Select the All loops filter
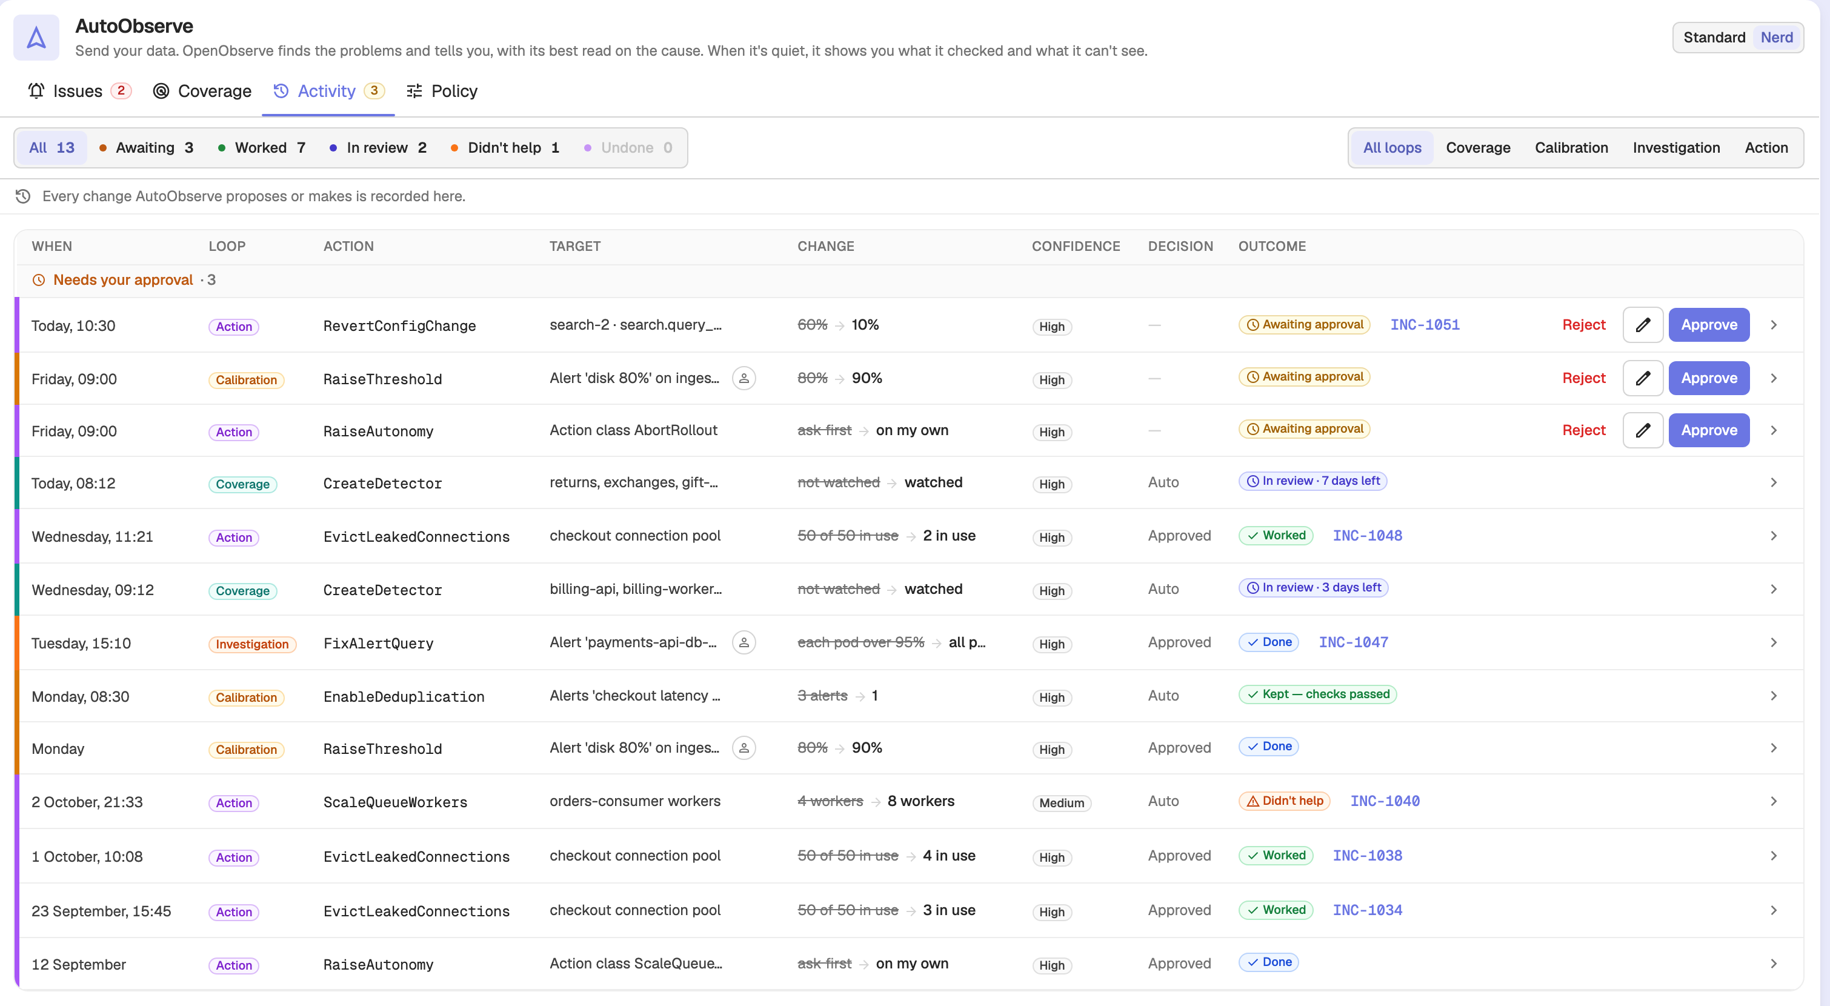Image resolution: width=1830 pixels, height=1006 pixels. pos(1392,148)
